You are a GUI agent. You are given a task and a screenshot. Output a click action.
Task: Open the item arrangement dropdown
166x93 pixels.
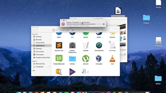pos(68,30)
